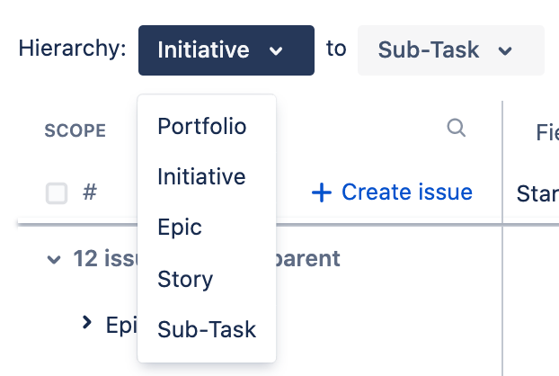Click the # column header
Viewport: 559px width, 376px height.
tap(90, 192)
